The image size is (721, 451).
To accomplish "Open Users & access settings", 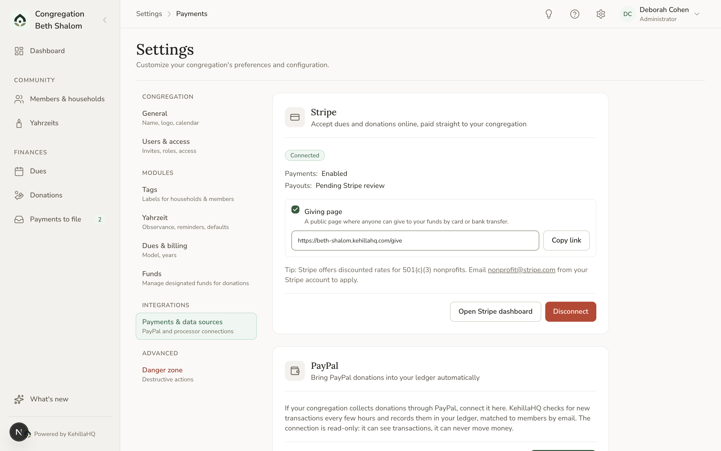I will pos(196,146).
